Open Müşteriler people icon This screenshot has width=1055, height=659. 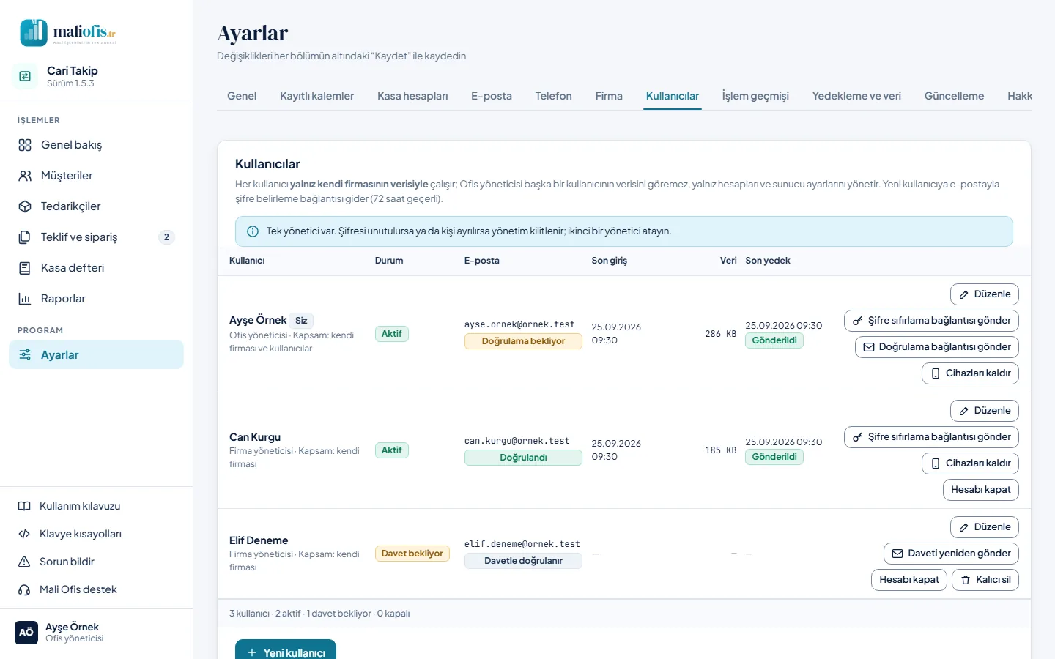(x=25, y=176)
